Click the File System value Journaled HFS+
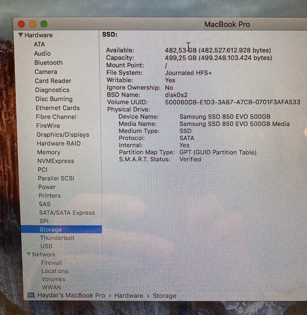 (x=188, y=73)
